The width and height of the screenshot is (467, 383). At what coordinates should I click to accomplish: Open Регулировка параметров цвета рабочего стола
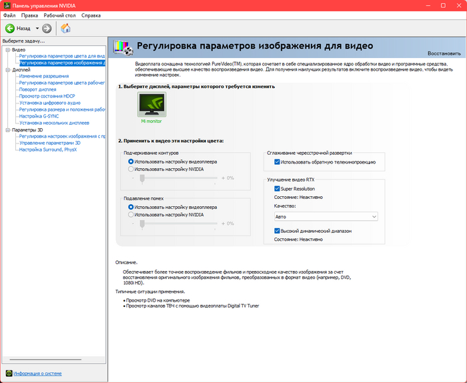tap(62, 83)
